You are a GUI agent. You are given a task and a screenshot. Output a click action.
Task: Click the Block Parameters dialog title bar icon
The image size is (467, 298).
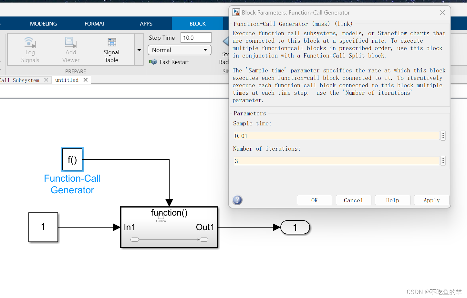235,12
